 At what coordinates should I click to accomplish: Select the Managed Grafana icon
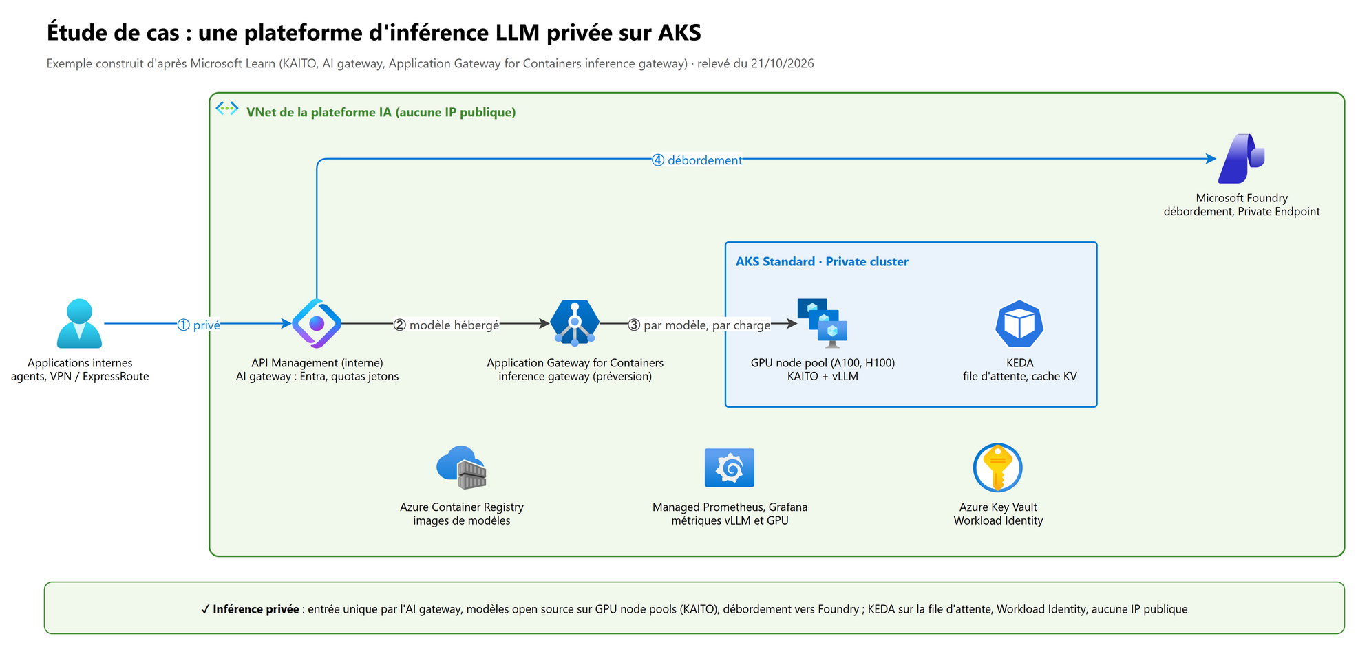coord(730,468)
